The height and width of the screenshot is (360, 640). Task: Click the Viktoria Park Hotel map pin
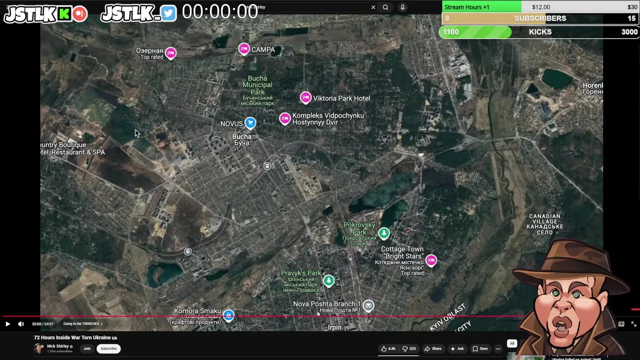click(305, 97)
